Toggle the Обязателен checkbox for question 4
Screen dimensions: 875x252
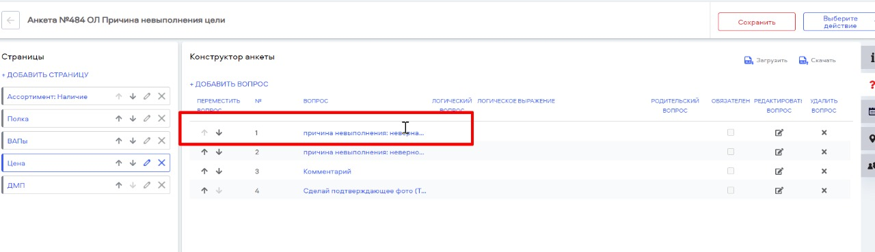tap(731, 190)
